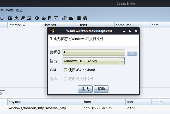Viewport: 170px width, 114px height.
Task: Click the host column header
Action: pyautogui.click(x=104, y=102)
